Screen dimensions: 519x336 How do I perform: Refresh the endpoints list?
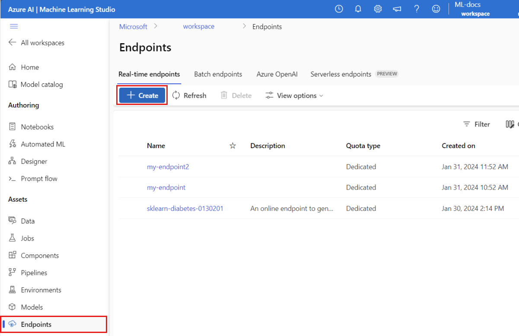point(189,95)
